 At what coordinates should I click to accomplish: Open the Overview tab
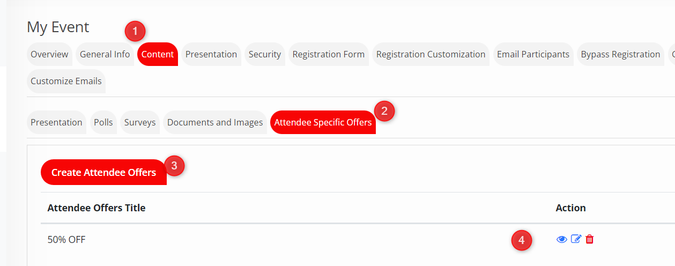pyautogui.click(x=49, y=54)
